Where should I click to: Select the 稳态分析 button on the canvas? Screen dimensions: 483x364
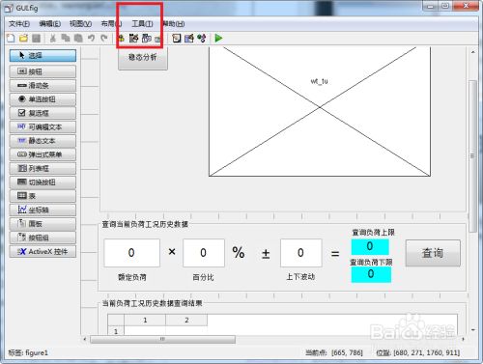(x=143, y=58)
